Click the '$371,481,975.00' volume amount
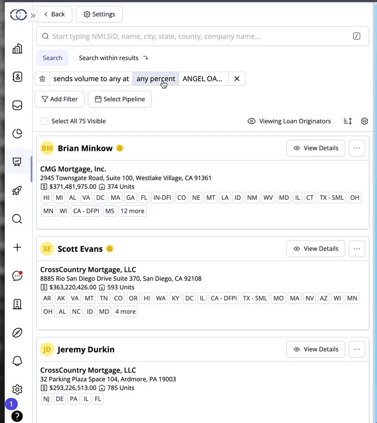377x423 pixels. pyautogui.click(x=73, y=187)
